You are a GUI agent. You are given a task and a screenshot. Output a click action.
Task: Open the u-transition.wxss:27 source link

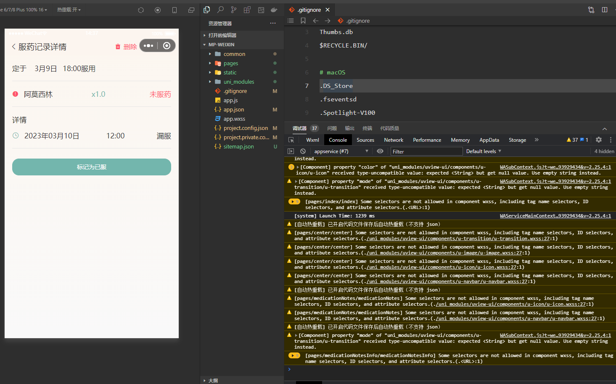tap(458, 238)
